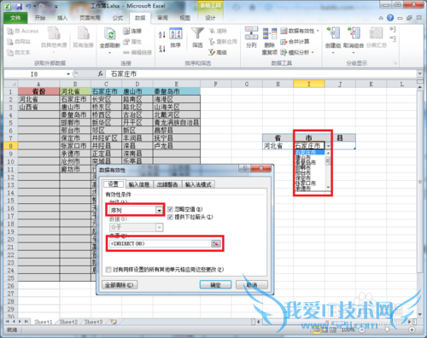Click Group (创建组) icon
The height and width of the screenshot is (338, 427).
click(333, 33)
